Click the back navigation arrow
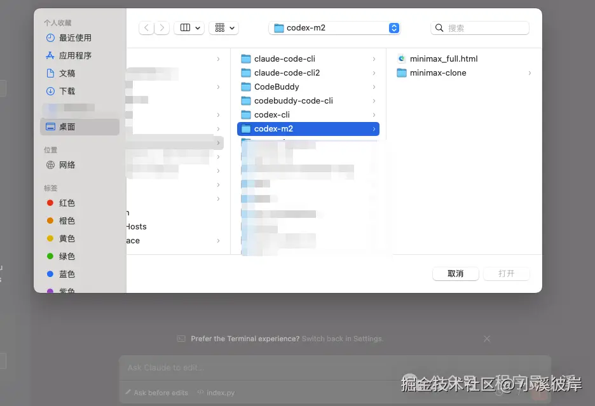The width and height of the screenshot is (595, 406). click(146, 27)
